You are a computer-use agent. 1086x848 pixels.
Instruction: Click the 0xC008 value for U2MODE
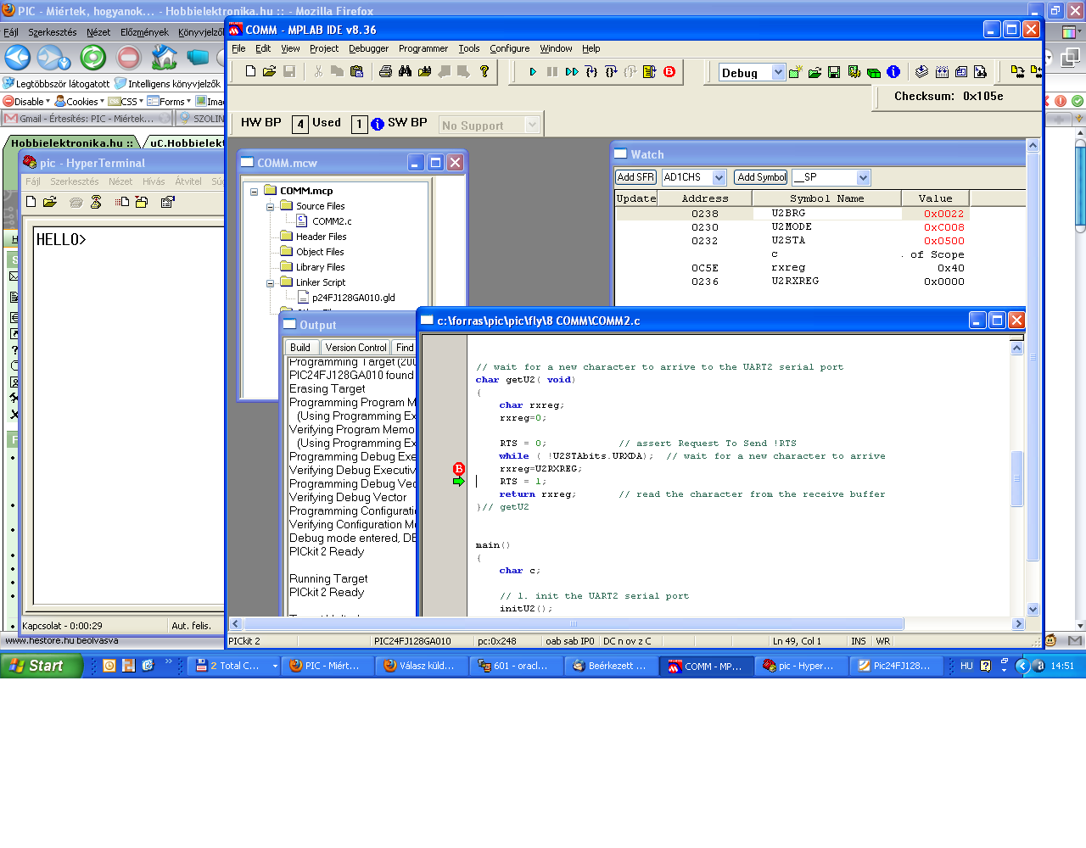pyautogui.click(x=943, y=227)
